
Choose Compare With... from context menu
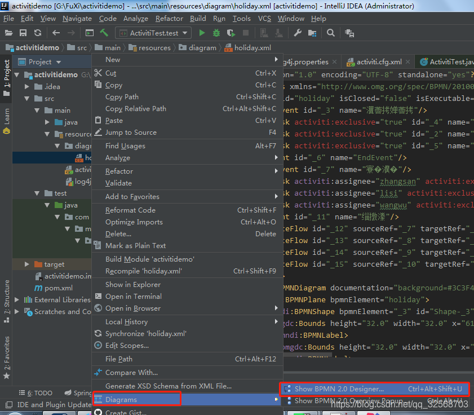coord(188,373)
